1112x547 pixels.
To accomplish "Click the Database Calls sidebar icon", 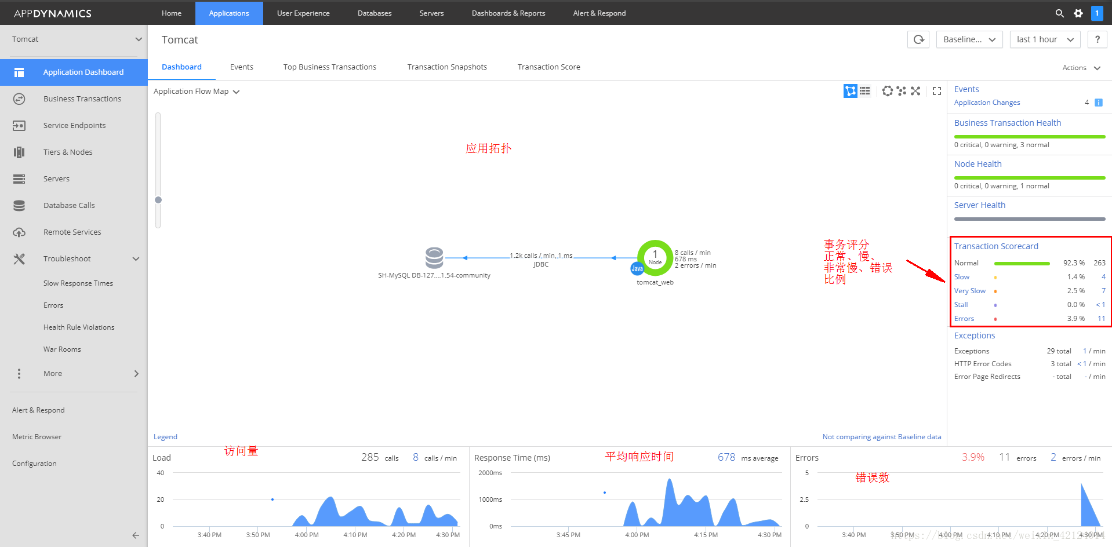I will point(19,206).
